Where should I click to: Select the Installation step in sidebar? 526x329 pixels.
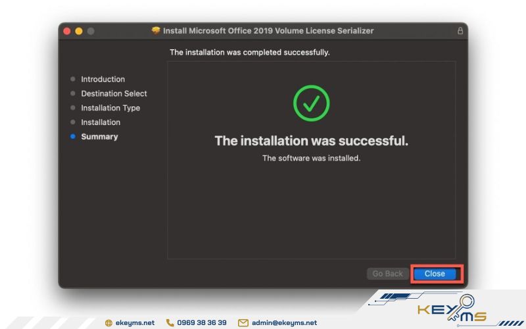(101, 122)
